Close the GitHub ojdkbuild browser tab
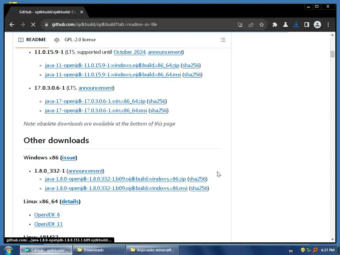 point(82,12)
